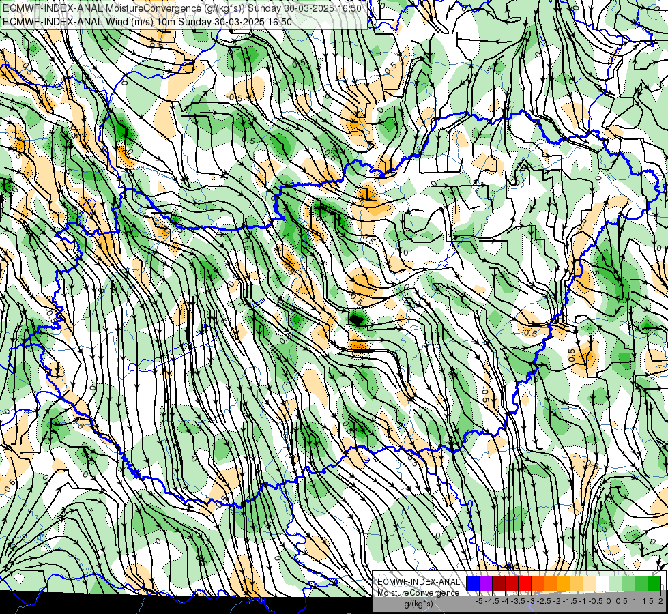Image resolution: width=668 pixels, height=614 pixels.
Task: Click the legend label ECMWF-INDEX-ANAL
Action: click(x=418, y=582)
